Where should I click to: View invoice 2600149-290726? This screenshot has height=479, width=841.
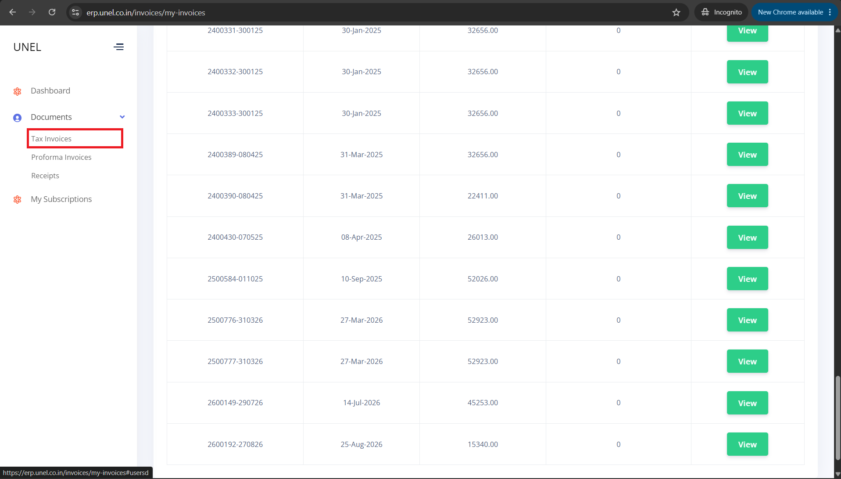[x=747, y=403]
